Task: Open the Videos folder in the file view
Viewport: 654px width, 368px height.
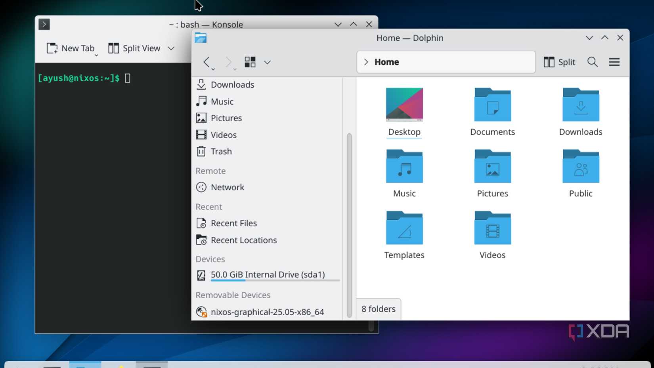Action: coord(492,235)
